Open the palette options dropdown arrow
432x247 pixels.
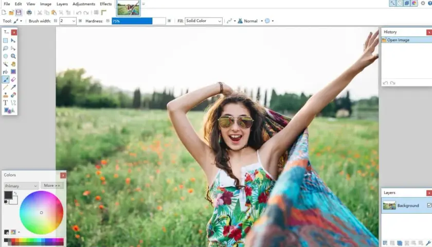coord(19,232)
